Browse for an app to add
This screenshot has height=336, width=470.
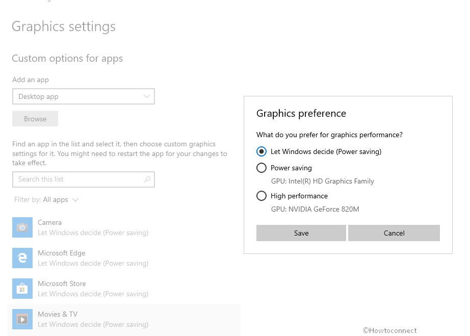click(x=35, y=119)
